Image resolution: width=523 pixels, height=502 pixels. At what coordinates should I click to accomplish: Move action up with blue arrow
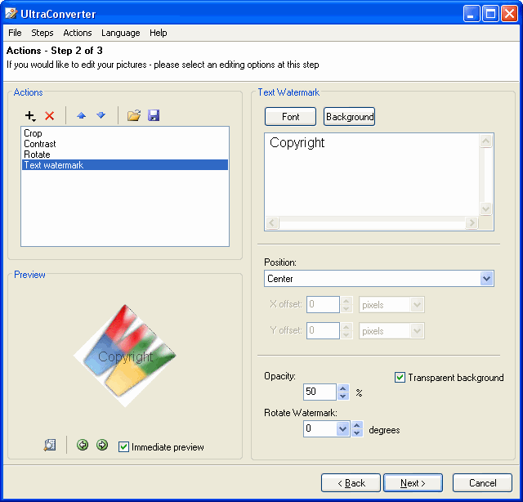coord(82,116)
